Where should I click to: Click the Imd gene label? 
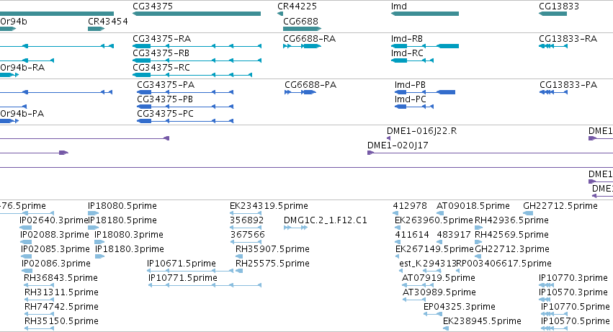pos(399,6)
